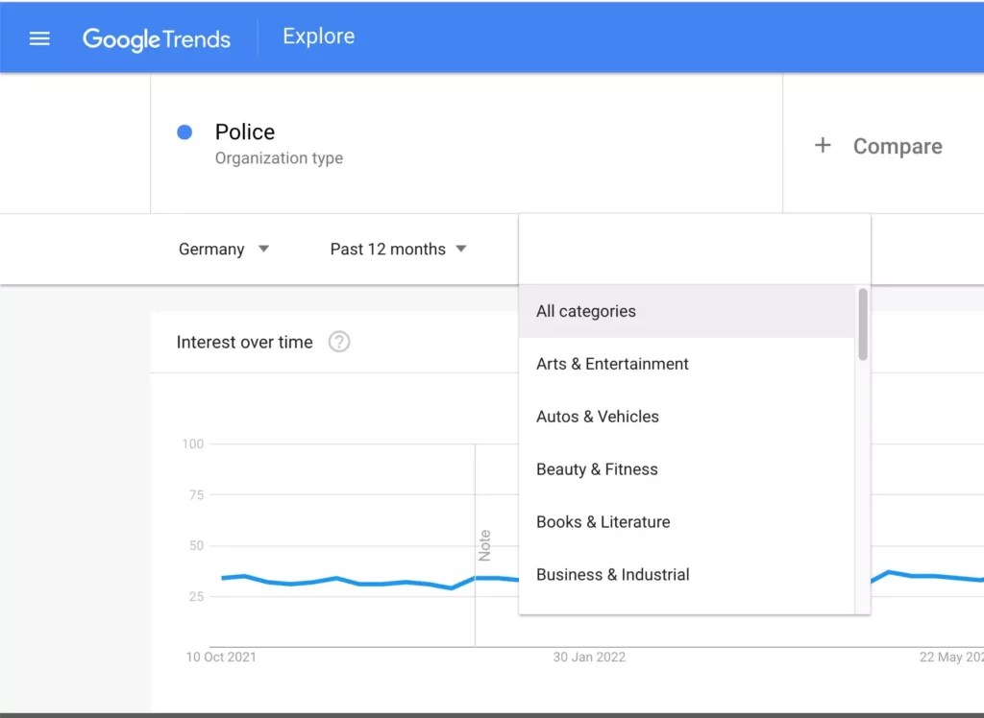The width and height of the screenshot is (984, 718).
Task: Select Arts & Entertainment category
Action: click(612, 364)
